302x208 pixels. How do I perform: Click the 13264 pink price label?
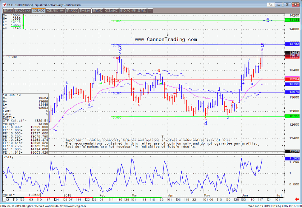click(294, 80)
